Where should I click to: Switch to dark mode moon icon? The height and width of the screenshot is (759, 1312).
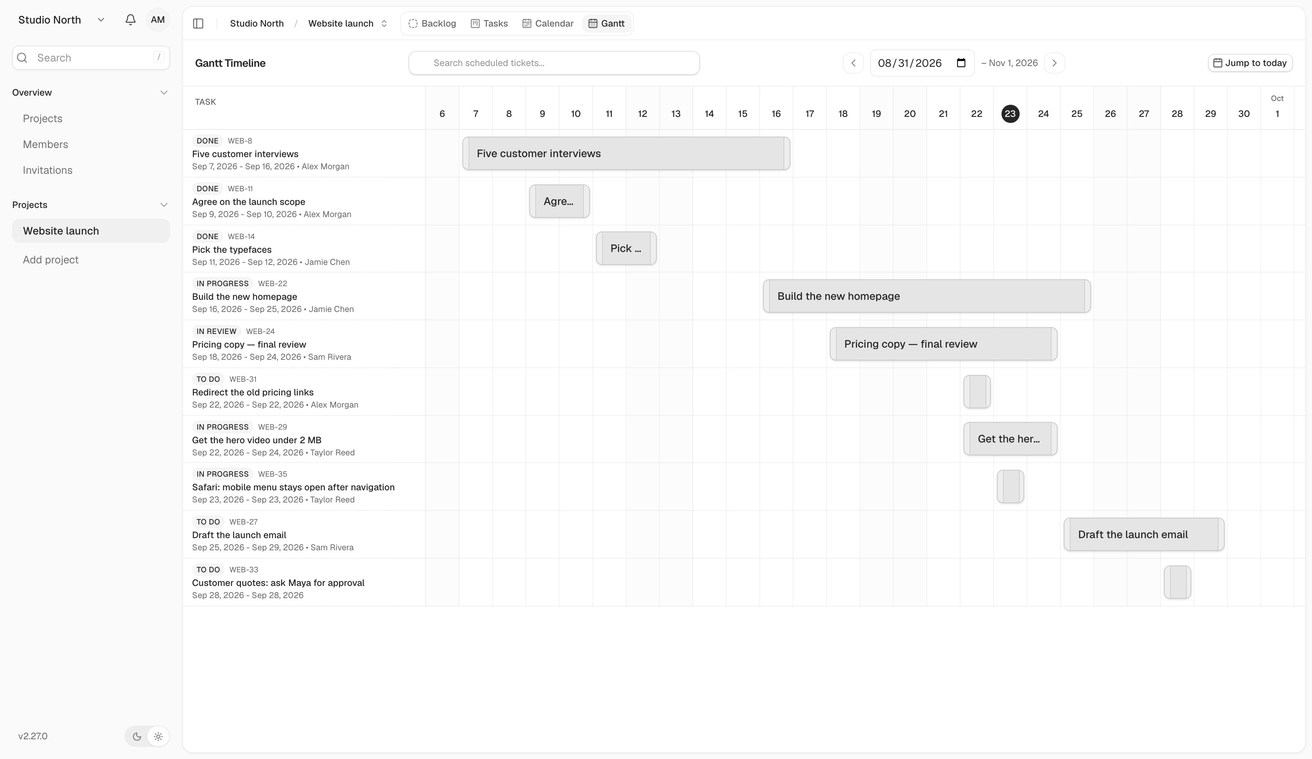click(137, 737)
